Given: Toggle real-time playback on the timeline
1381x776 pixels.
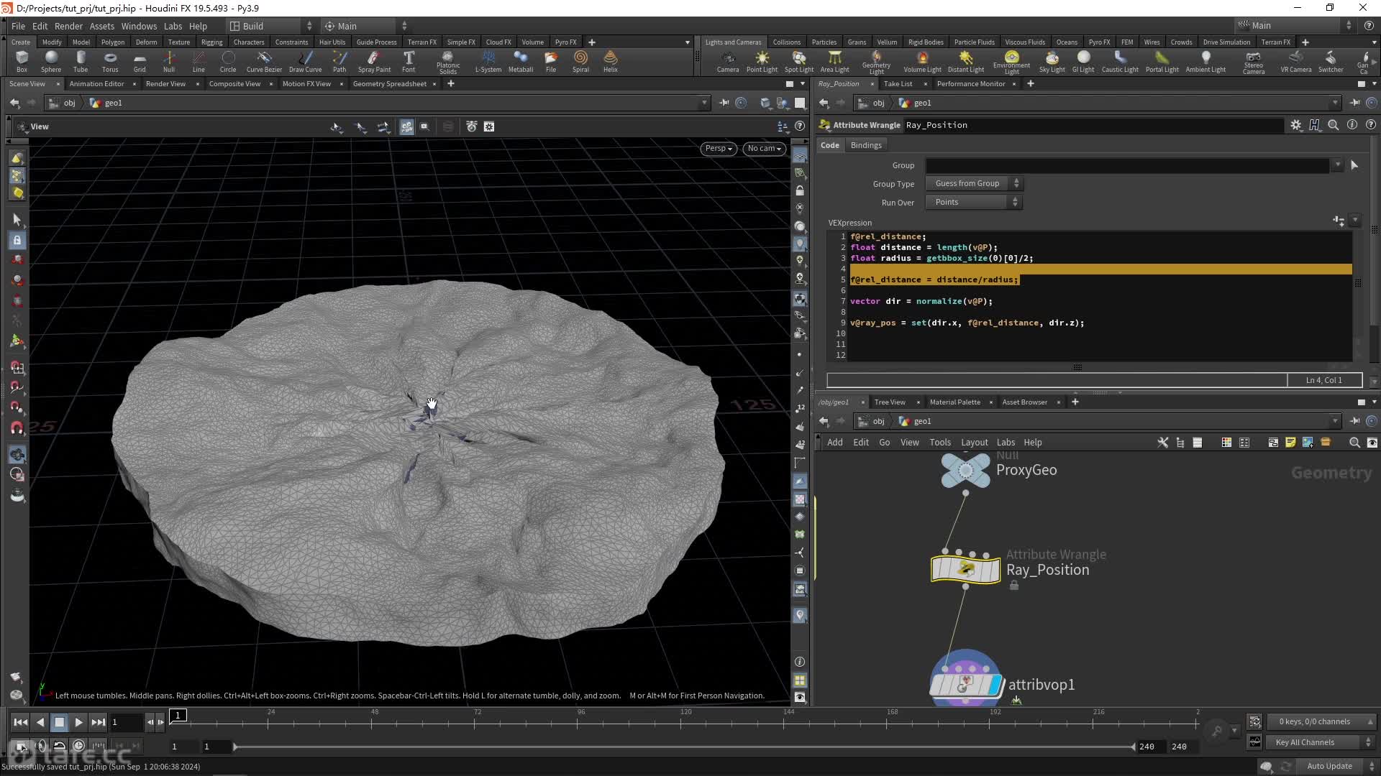Looking at the screenshot, I should tap(78, 746).
